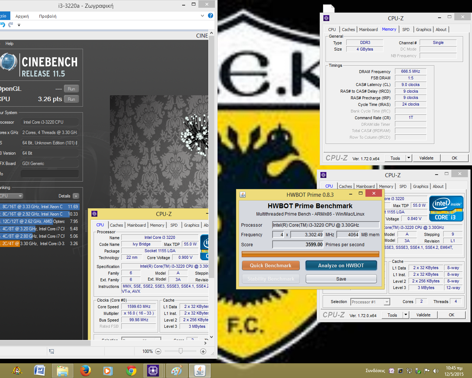Click the Score field showing 3599.00
The width and height of the screenshot is (472, 378).
pyautogui.click(x=298, y=244)
